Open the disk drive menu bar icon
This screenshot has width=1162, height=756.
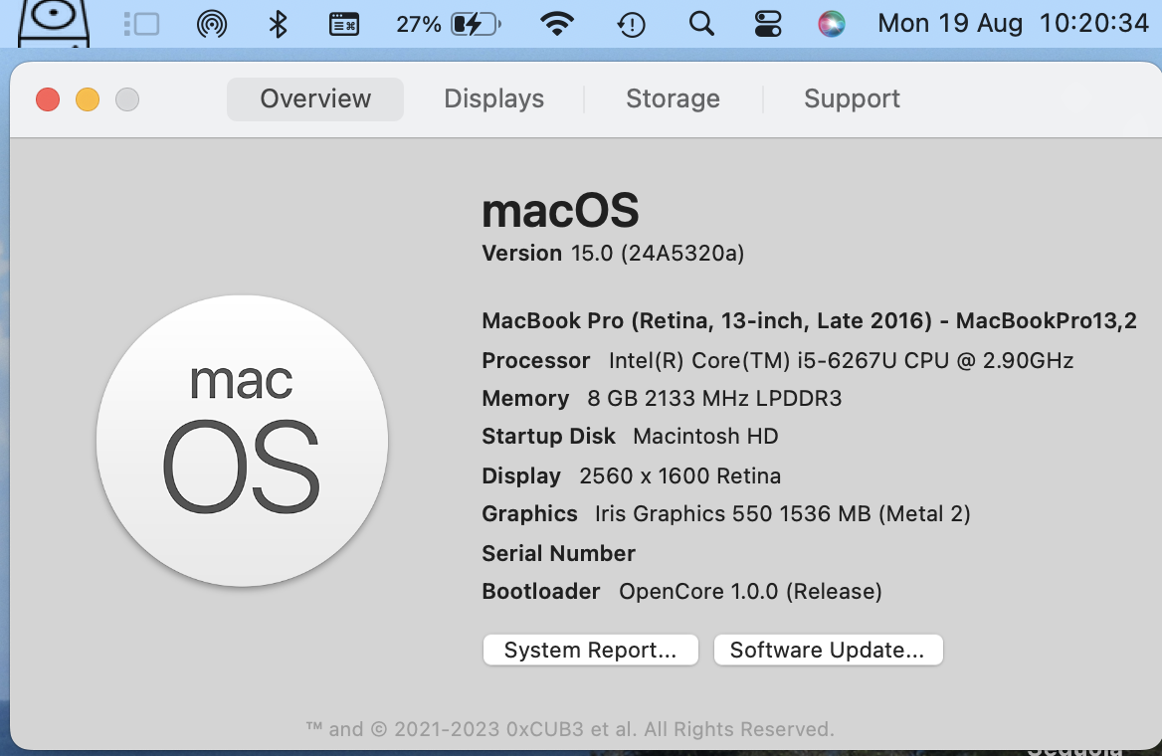(54, 22)
